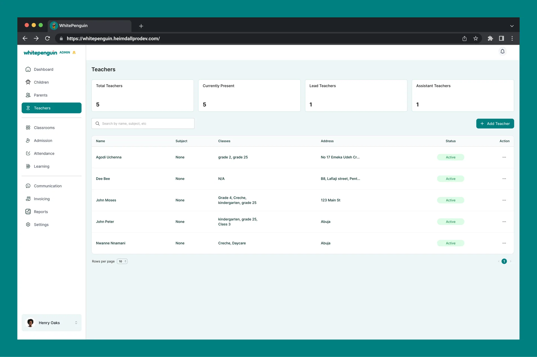The image size is (537, 357).
Task: Click the Attendance check icon
Action: (x=28, y=153)
